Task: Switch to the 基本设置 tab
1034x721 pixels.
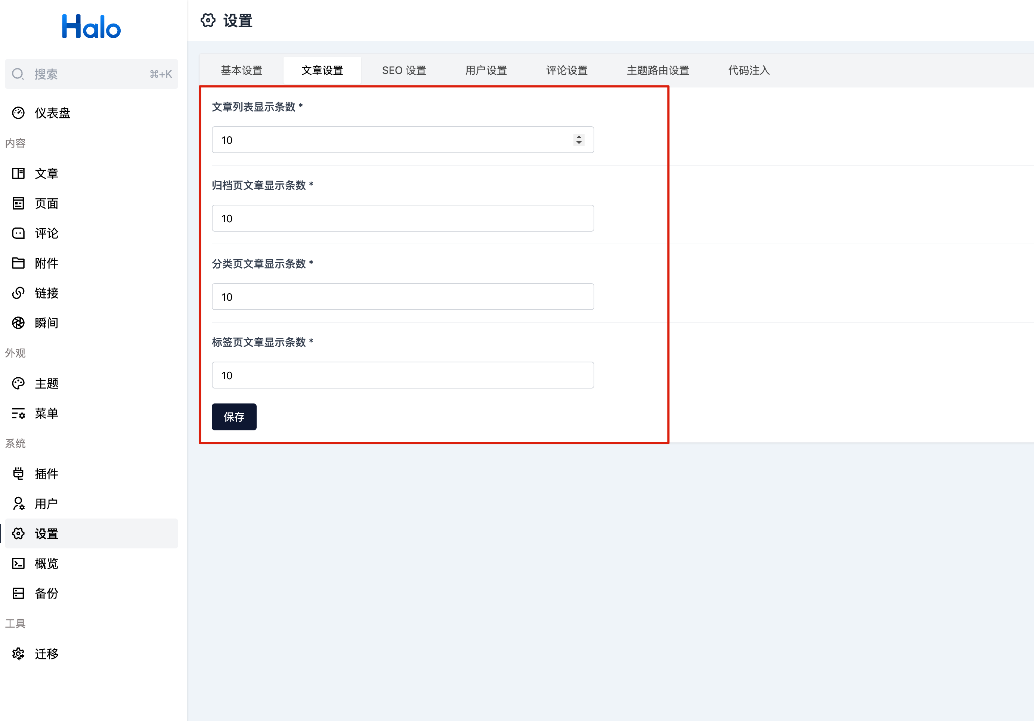Action: 241,70
